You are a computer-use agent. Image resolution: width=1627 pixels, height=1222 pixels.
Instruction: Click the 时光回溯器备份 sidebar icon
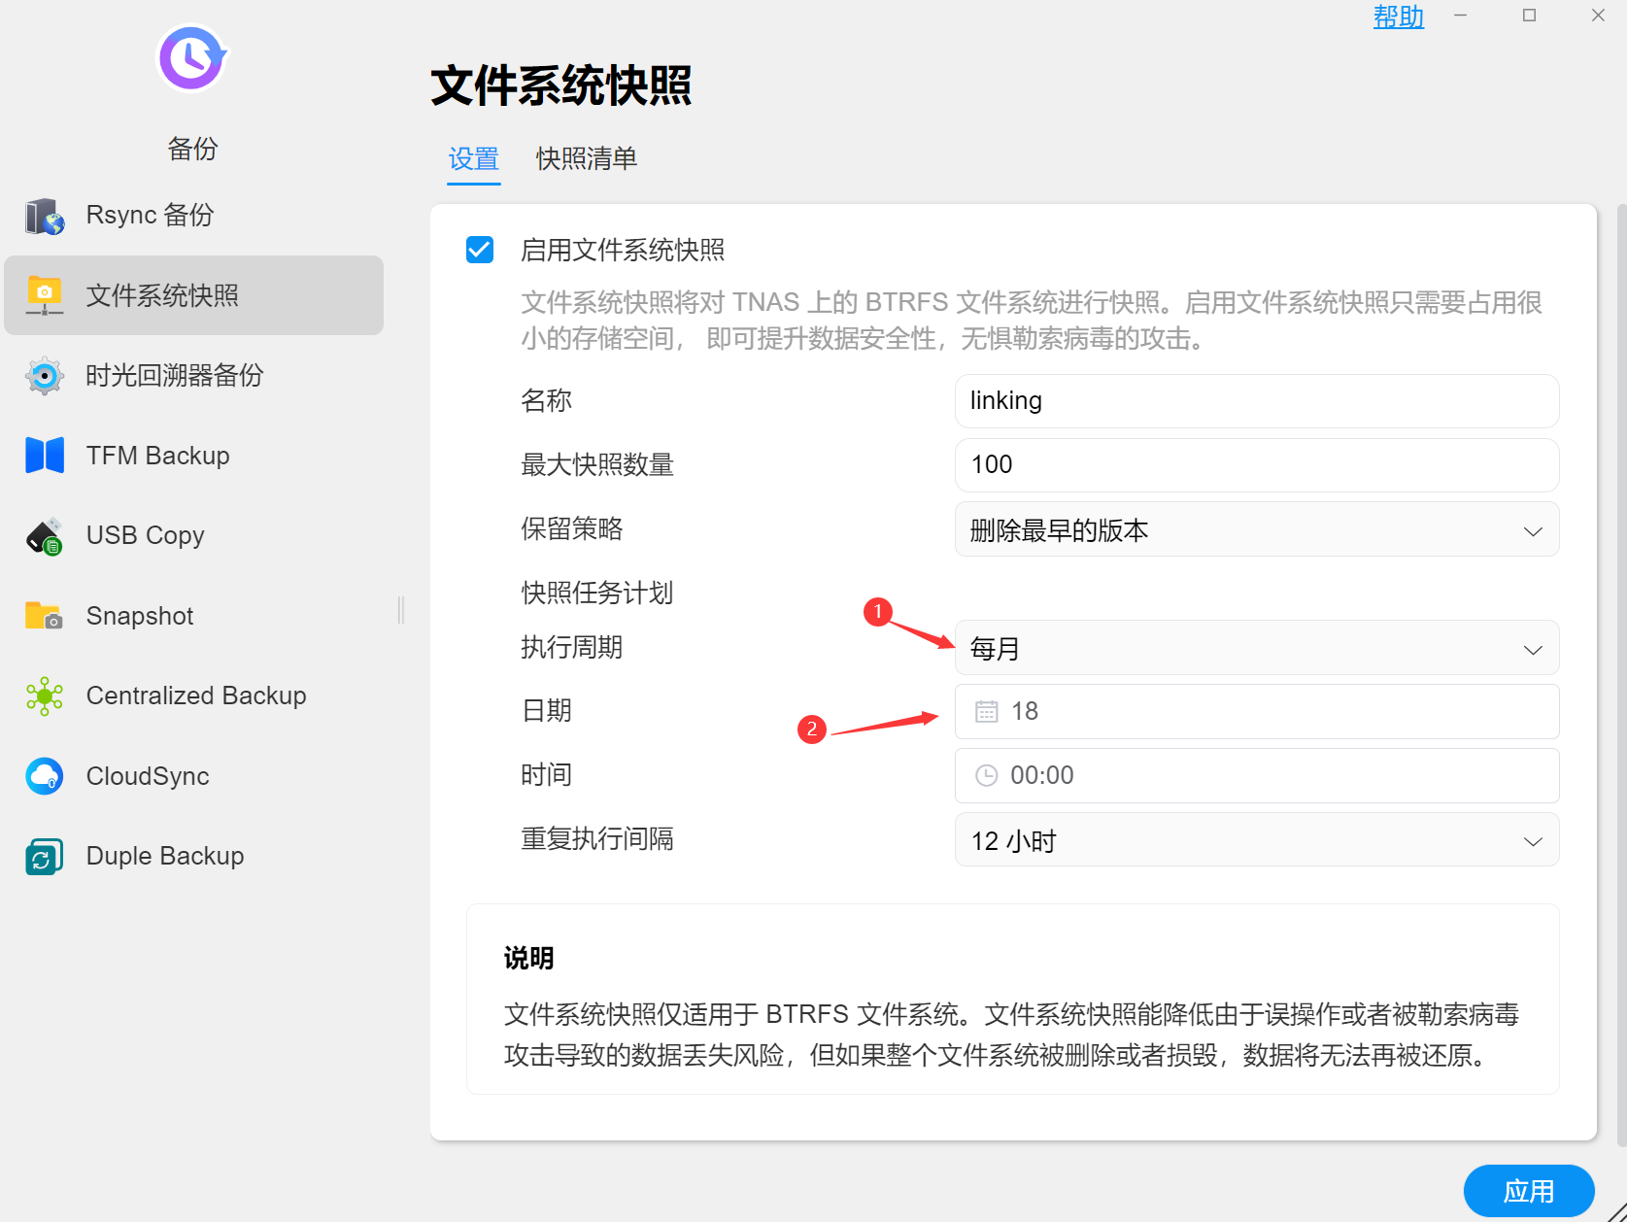click(45, 376)
